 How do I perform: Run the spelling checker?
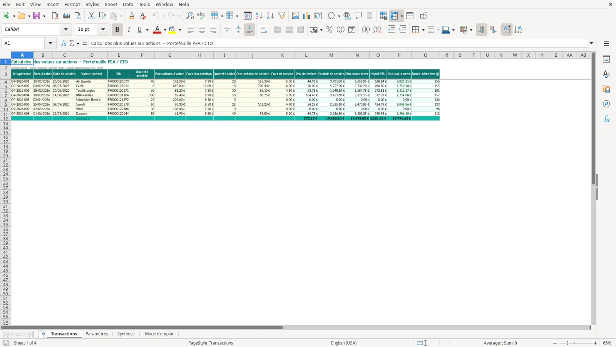click(x=201, y=16)
